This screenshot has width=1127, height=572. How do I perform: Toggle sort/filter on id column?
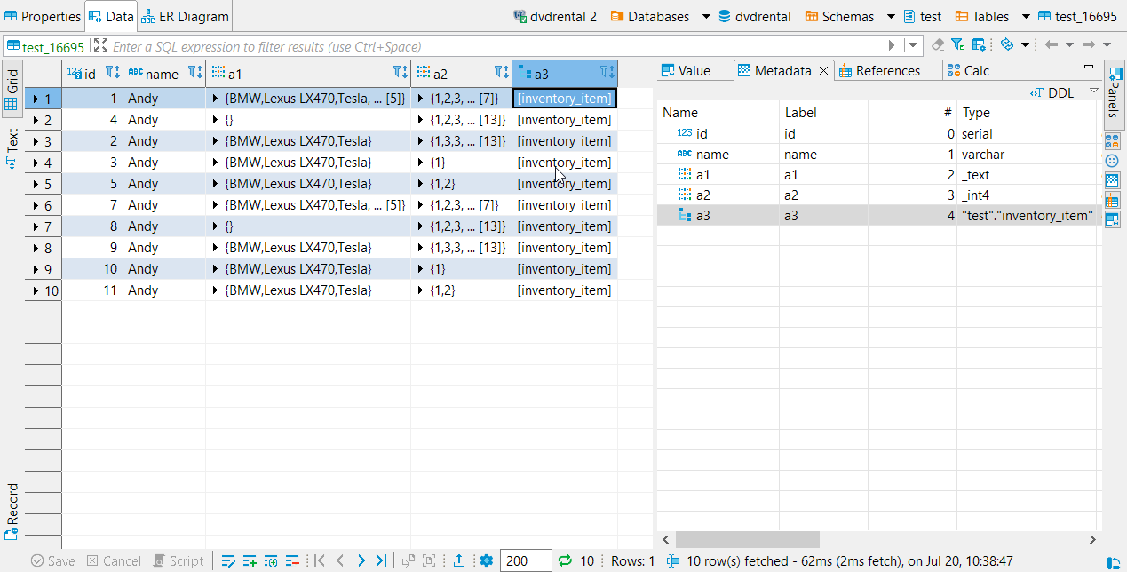[113, 73]
